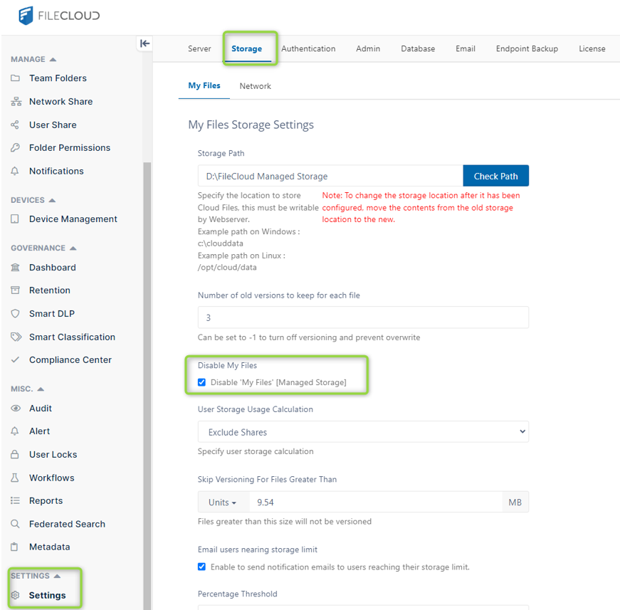Go to the Admin tab
The width and height of the screenshot is (620, 610).
tap(368, 48)
